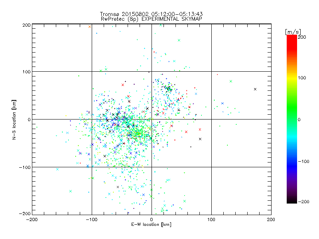
Task: Click the "-200" label on the colorbar
Action: pyautogui.click(x=303, y=202)
